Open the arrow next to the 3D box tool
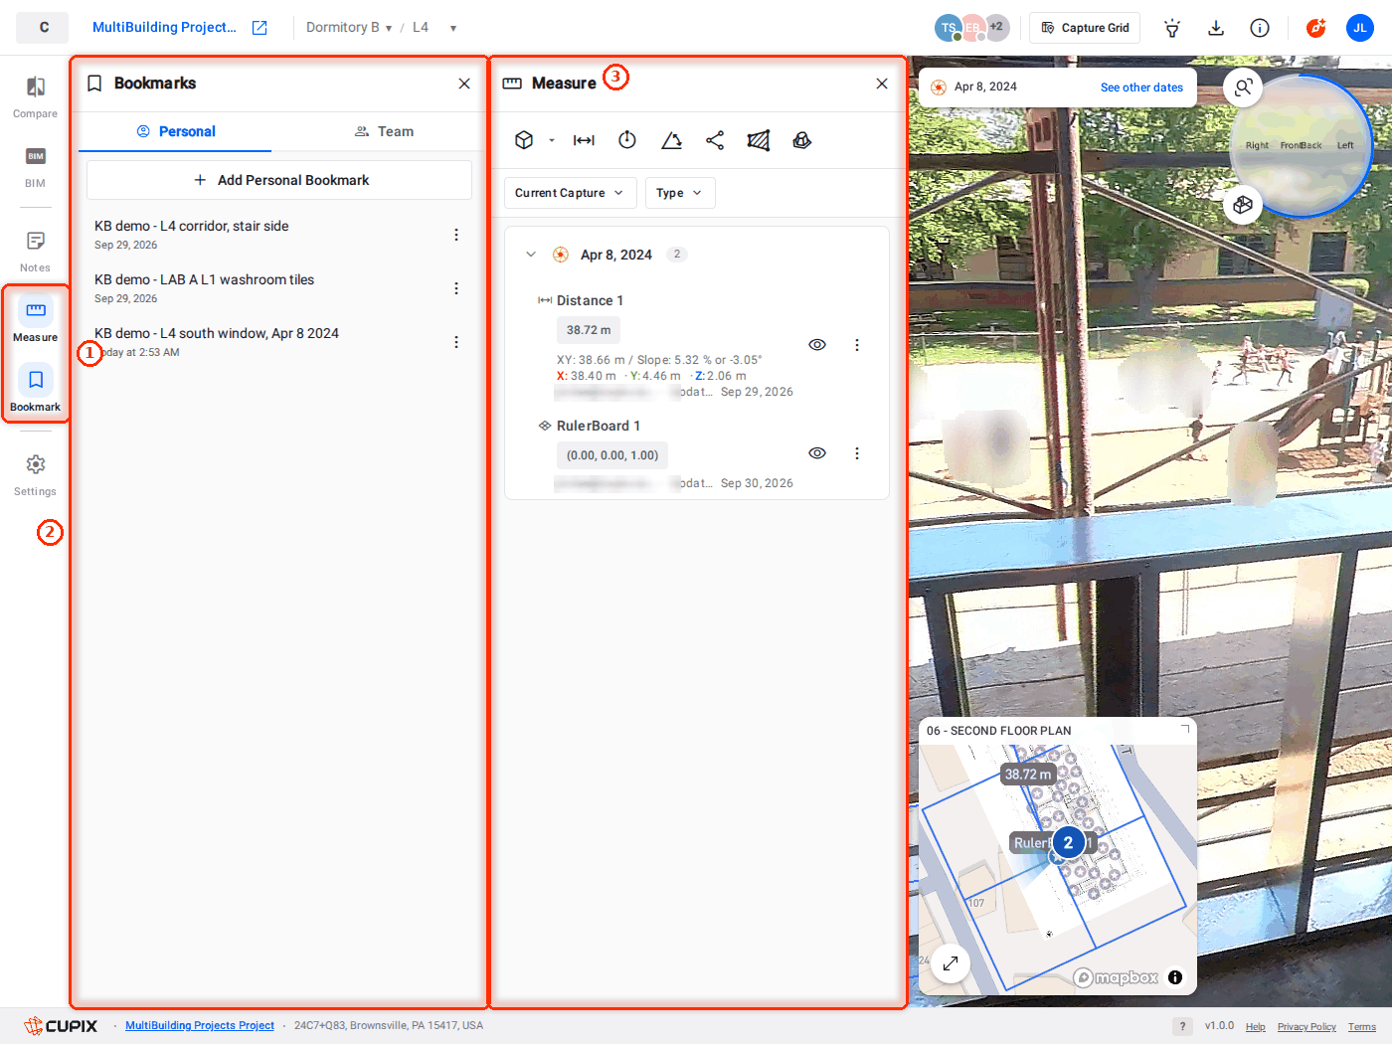This screenshot has width=1392, height=1044. [552, 140]
